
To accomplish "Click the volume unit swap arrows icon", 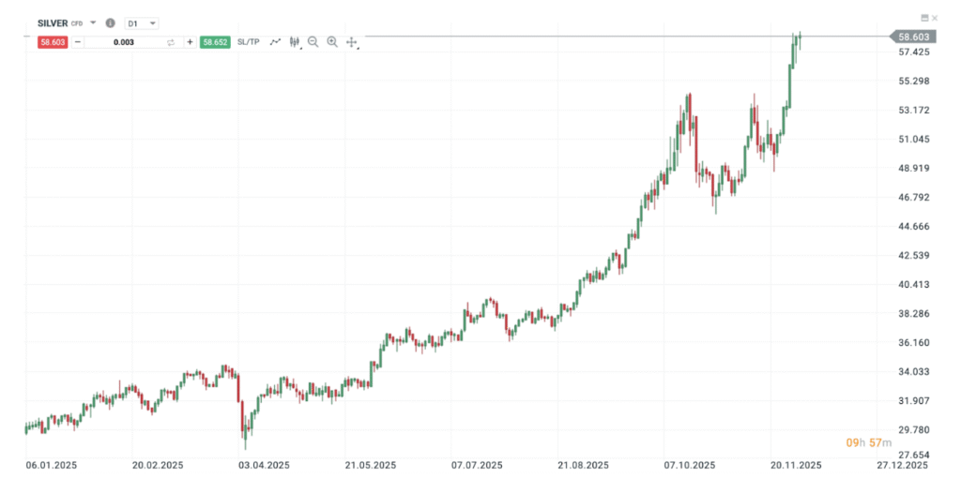I will (x=171, y=42).
